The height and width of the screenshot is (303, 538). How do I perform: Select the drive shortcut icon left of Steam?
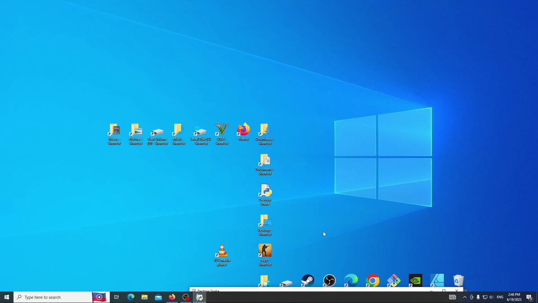coord(286,283)
